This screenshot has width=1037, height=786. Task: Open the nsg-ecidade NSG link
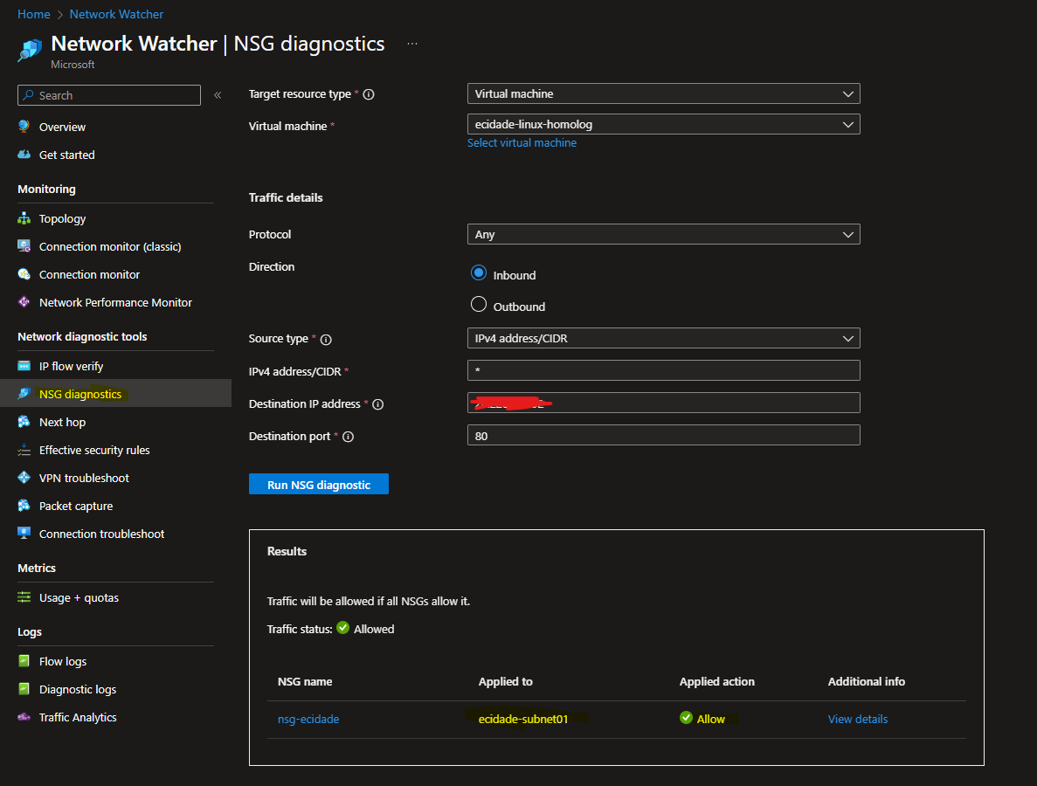(308, 720)
